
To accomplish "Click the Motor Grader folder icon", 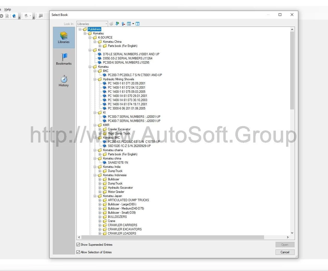I will coord(105,192).
